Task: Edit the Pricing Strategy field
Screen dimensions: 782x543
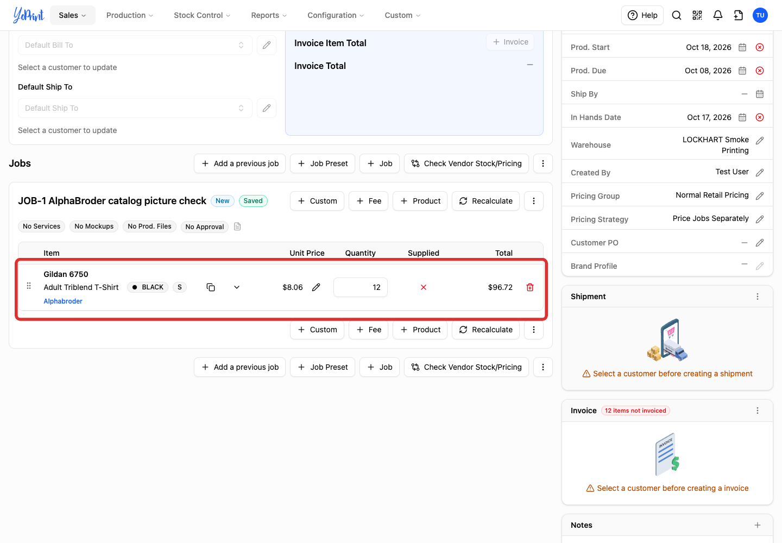Action: coord(760,219)
